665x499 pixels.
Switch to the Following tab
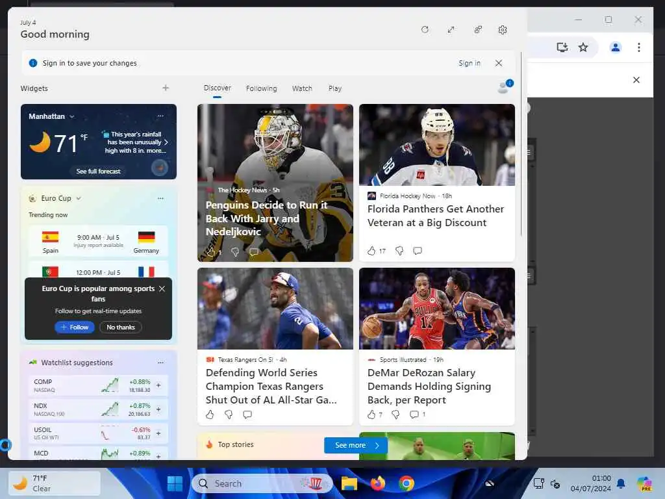[x=261, y=88]
